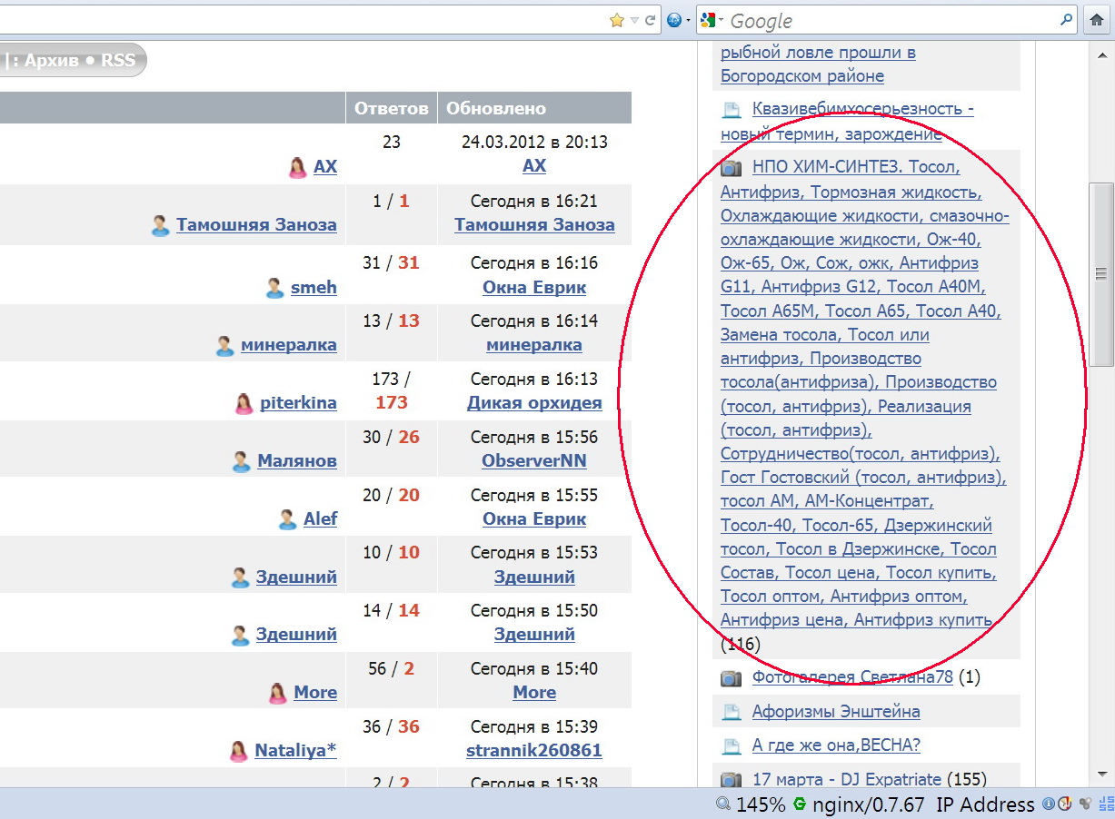Click the scrollbar down arrow
The height and width of the screenshot is (819, 1115).
(1101, 775)
